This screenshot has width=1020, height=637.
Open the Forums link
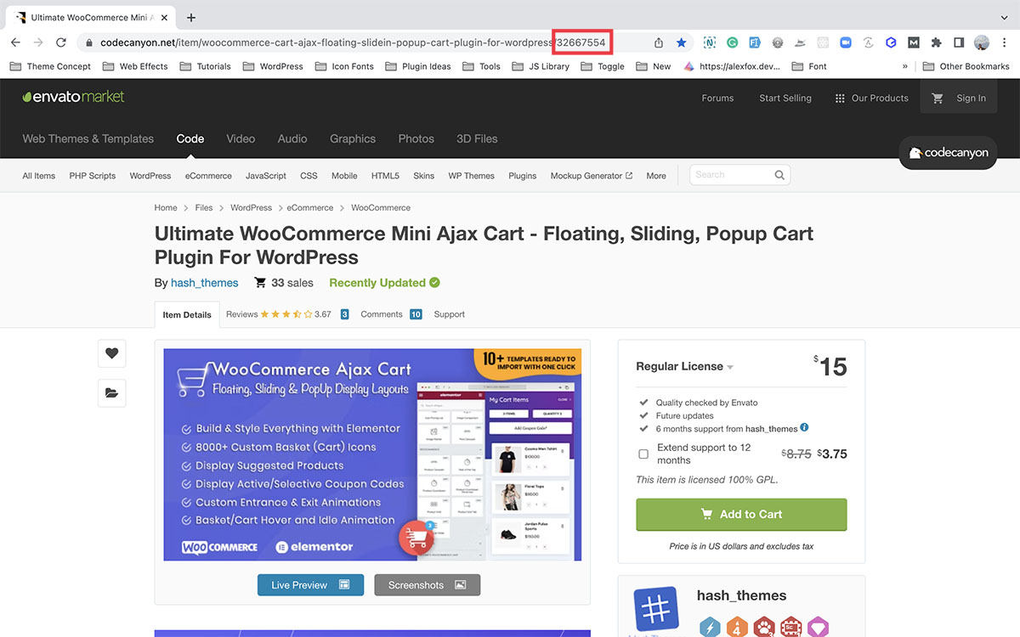717,98
